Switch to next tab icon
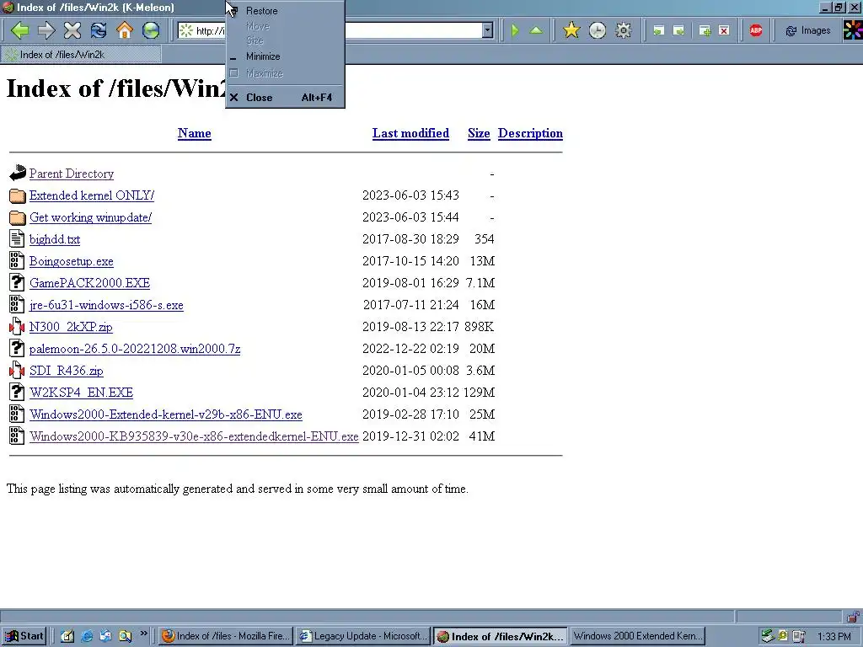 [678, 31]
